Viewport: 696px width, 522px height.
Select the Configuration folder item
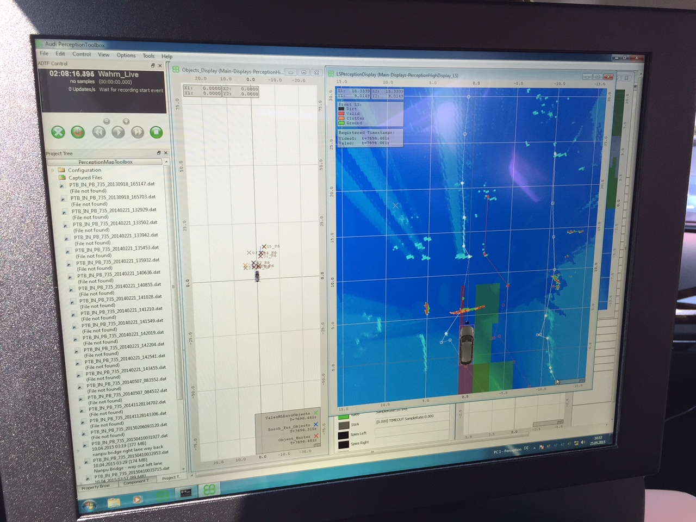pos(85,170)
